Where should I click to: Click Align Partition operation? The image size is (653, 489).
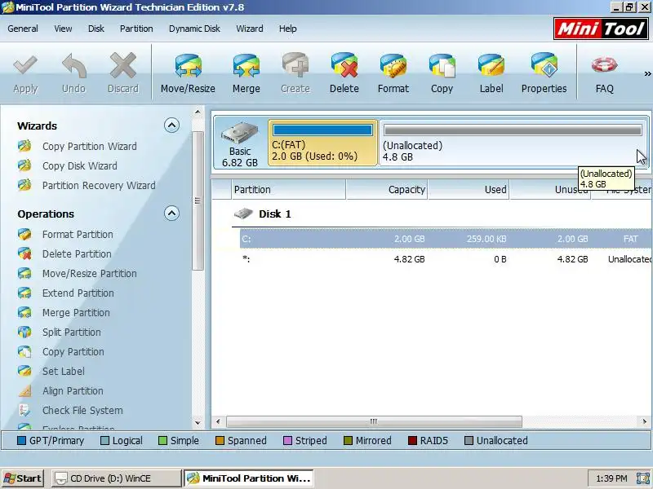(73, 391)
